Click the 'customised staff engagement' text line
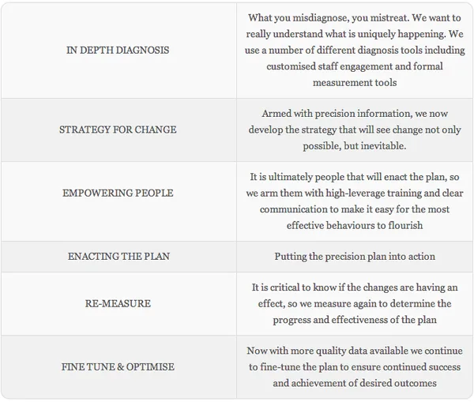This screenshot has width=474, height=402. 353,66
